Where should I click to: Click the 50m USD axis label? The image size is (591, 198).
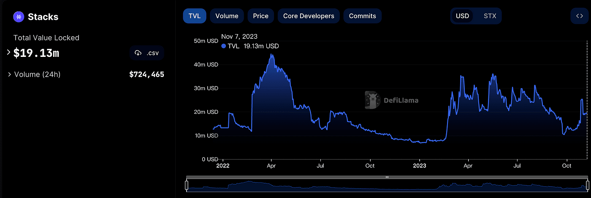[x=206, y=41]
